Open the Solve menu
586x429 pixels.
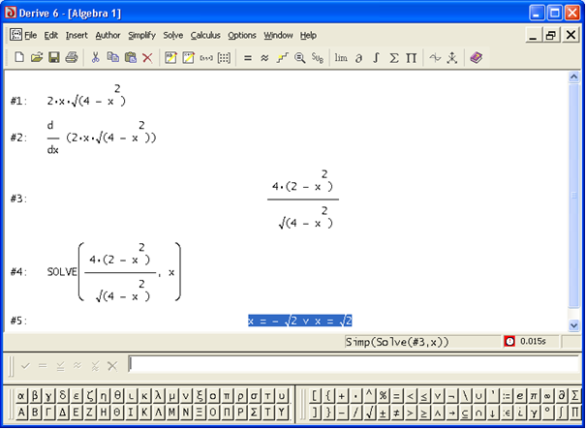(173, 35)
